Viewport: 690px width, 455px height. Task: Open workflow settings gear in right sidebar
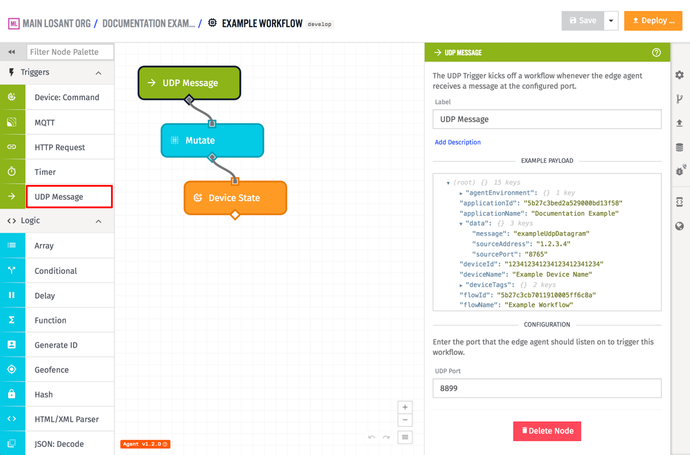(680, 75)
